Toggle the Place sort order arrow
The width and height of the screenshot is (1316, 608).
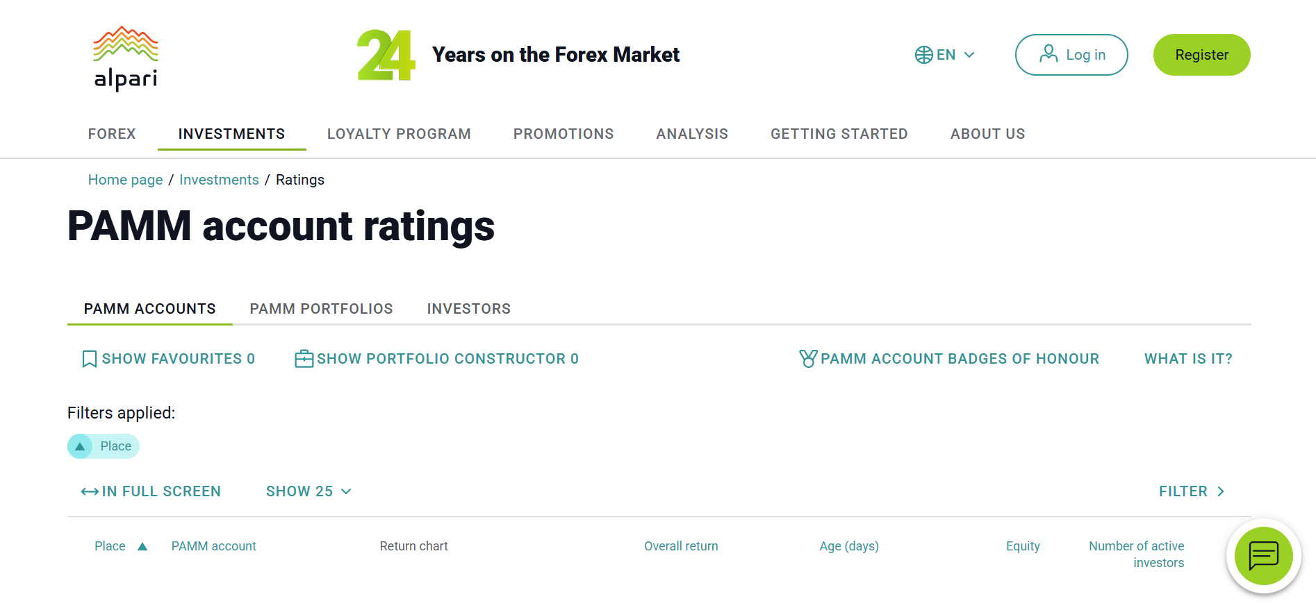[x=79, y=446]
